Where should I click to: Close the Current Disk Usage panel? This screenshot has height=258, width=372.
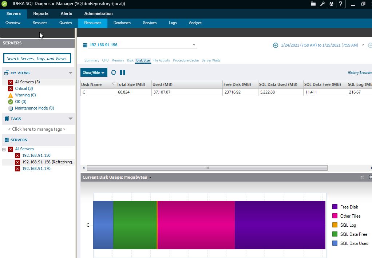point(370,177)
